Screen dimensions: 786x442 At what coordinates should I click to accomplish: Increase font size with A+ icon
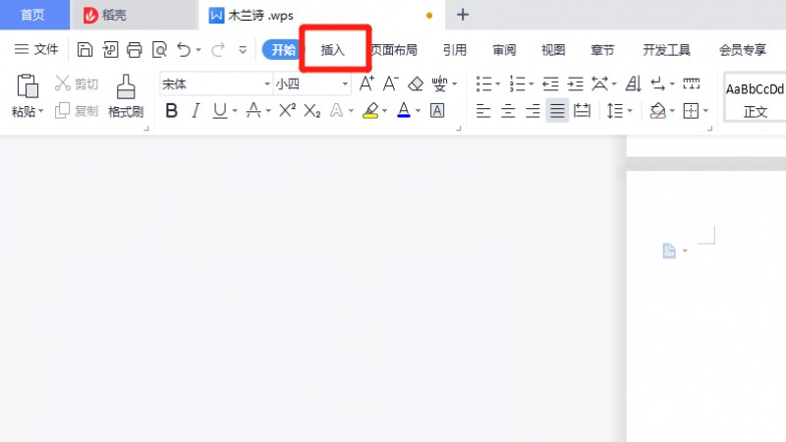point(366,83)
